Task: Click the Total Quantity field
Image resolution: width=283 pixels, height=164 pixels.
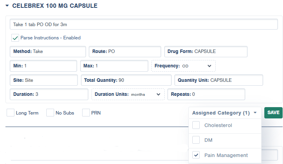Action: 126,80
